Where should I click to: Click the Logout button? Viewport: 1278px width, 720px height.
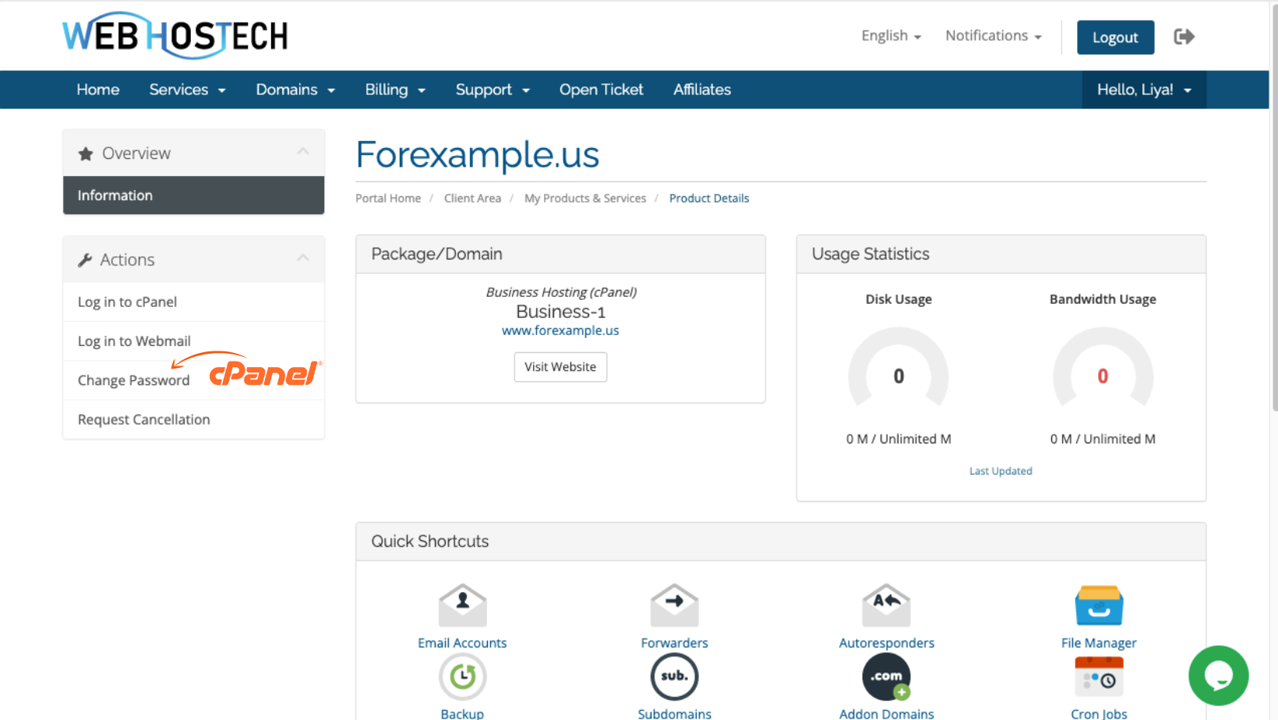(1115, 37)
